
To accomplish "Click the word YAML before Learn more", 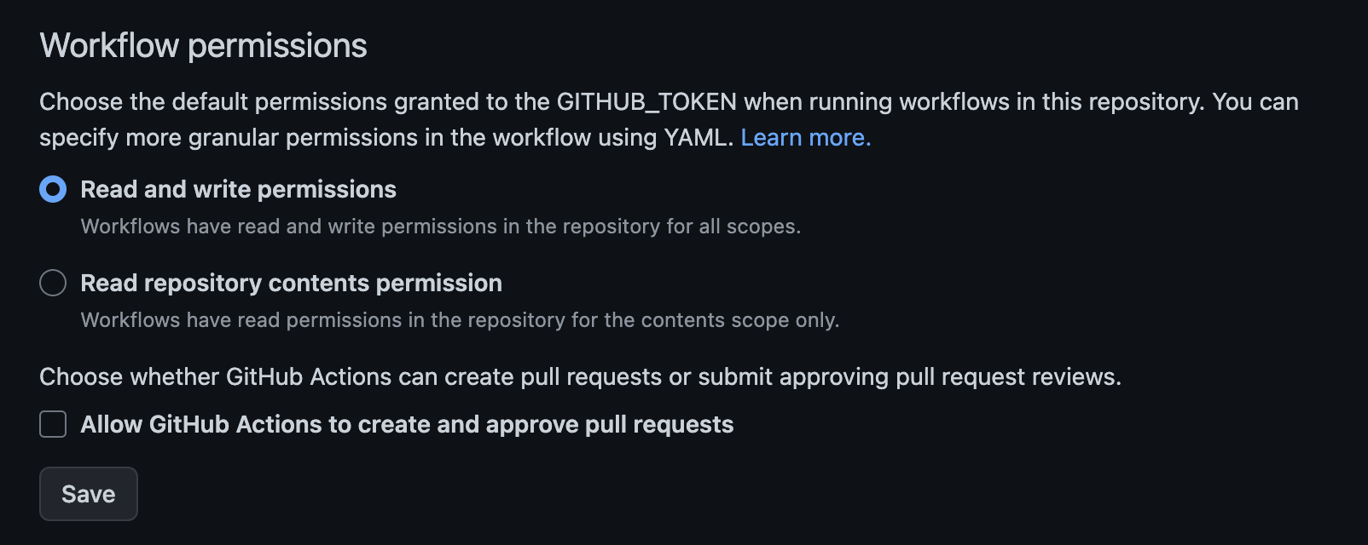I will (x=698, y=138).
